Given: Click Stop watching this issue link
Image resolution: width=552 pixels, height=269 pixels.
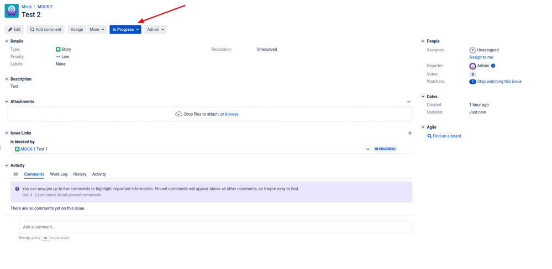Looking at the screenshot, I should click(499, 82).
